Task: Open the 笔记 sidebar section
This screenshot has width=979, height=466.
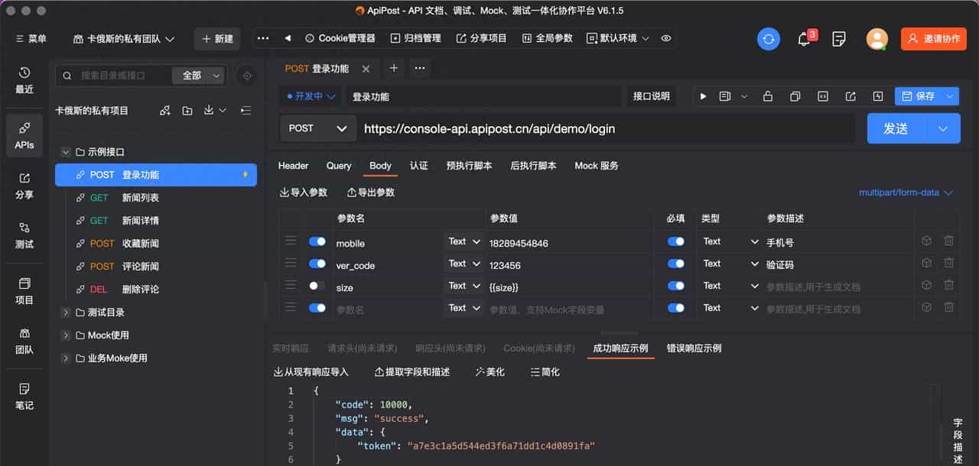Action: click(x=24, y=396)
